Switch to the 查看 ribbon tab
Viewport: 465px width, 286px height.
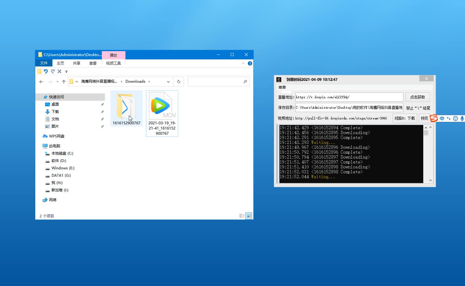(x=93, y=63)
